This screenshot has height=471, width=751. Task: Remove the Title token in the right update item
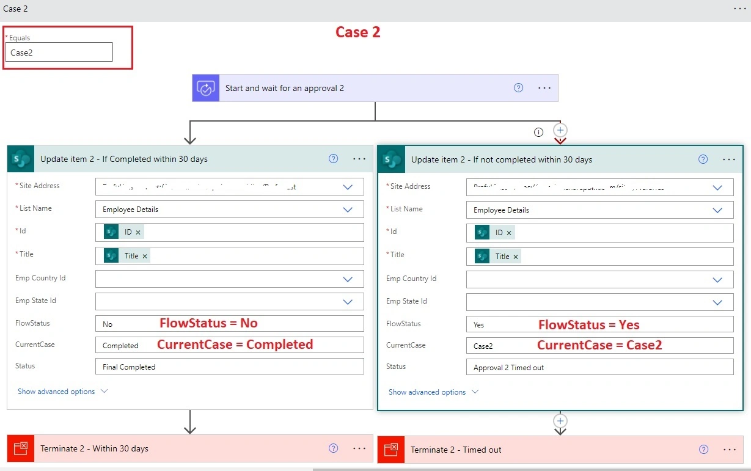tap(516, 257)
